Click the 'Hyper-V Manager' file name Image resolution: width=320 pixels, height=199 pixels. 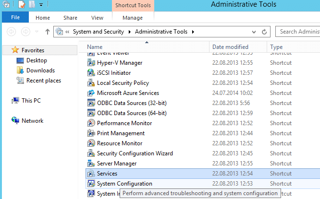coord(120,63)
